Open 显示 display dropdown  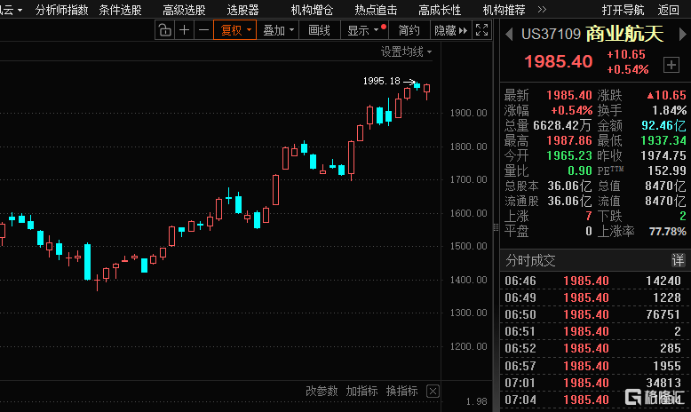(x=365, y=30)
